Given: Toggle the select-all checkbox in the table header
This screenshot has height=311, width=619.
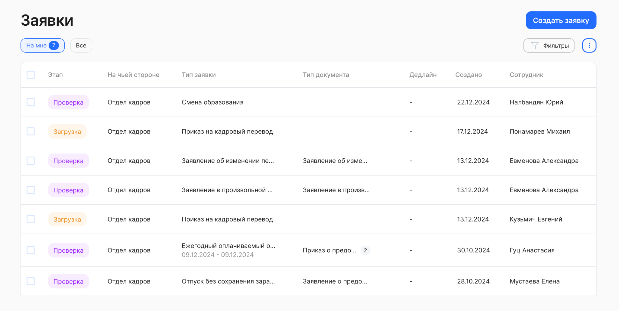Looking at the screenshot, I should (x=31, y=75).
